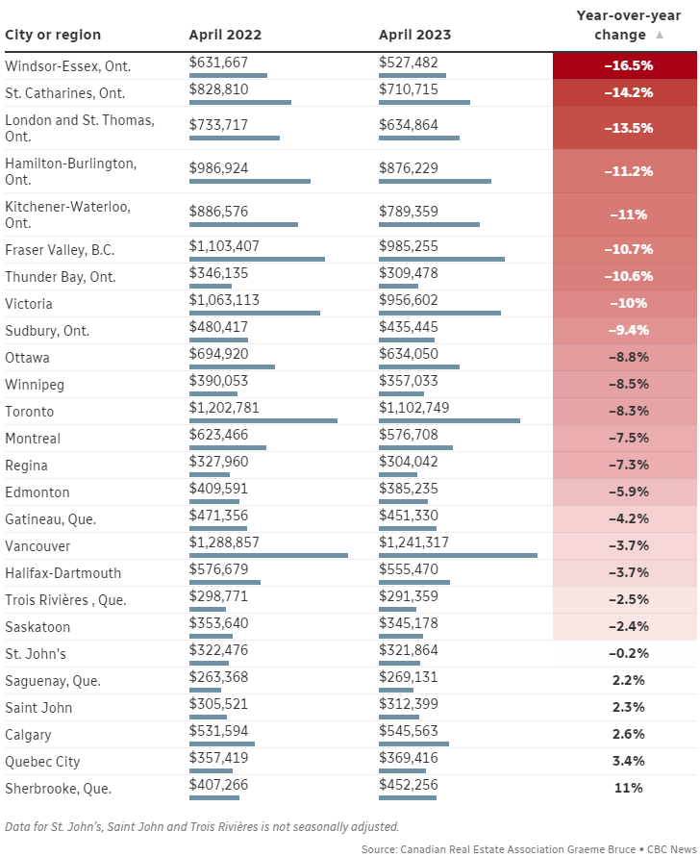
Task: Click the dark red −16.5% cell
Action: coord(625,66)
